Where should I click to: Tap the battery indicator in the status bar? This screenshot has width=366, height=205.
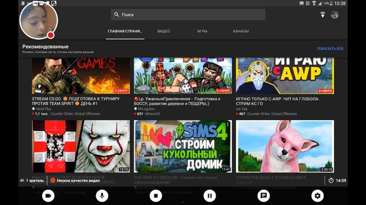pyautogui.click(x=331, y=3)
